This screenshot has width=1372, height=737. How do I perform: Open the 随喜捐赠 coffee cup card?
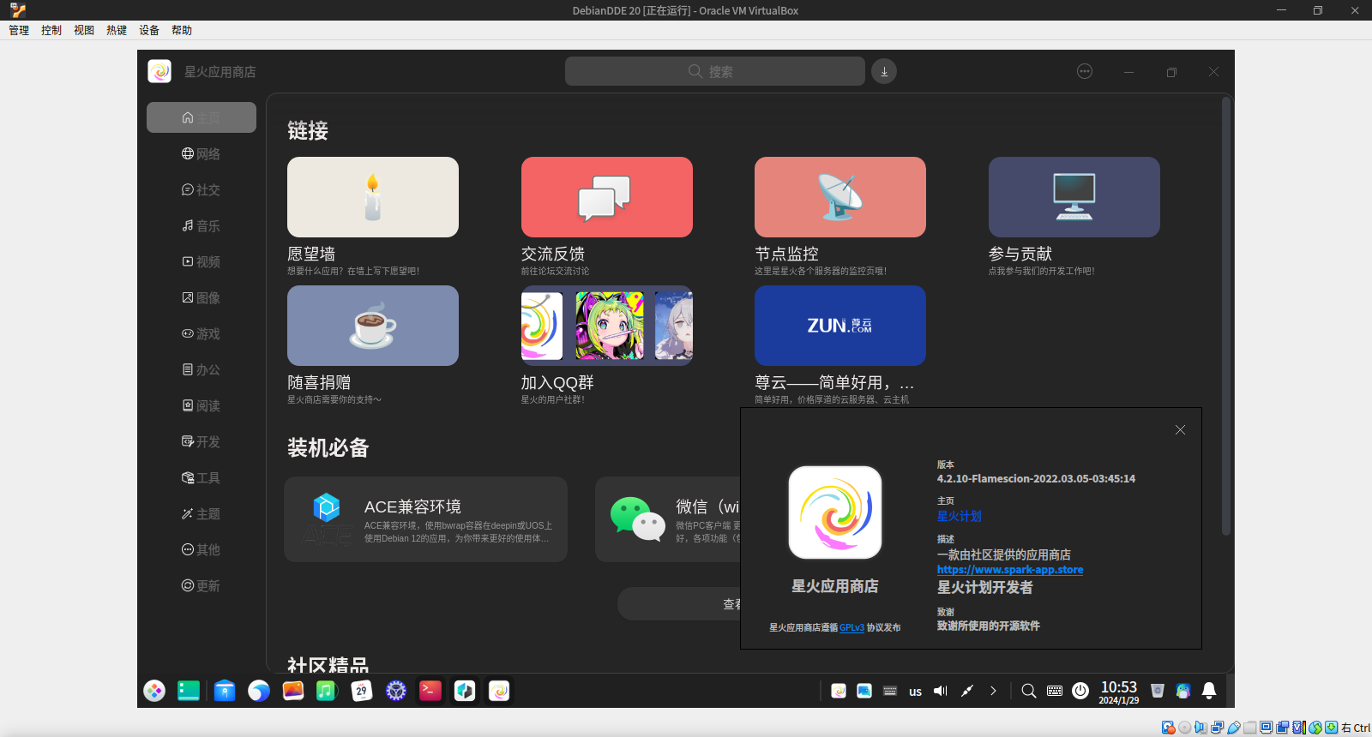pos(373,326)
